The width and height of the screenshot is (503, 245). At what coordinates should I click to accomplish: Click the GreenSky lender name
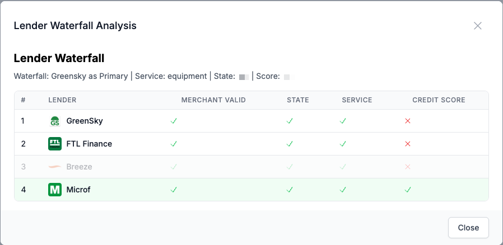85,121
